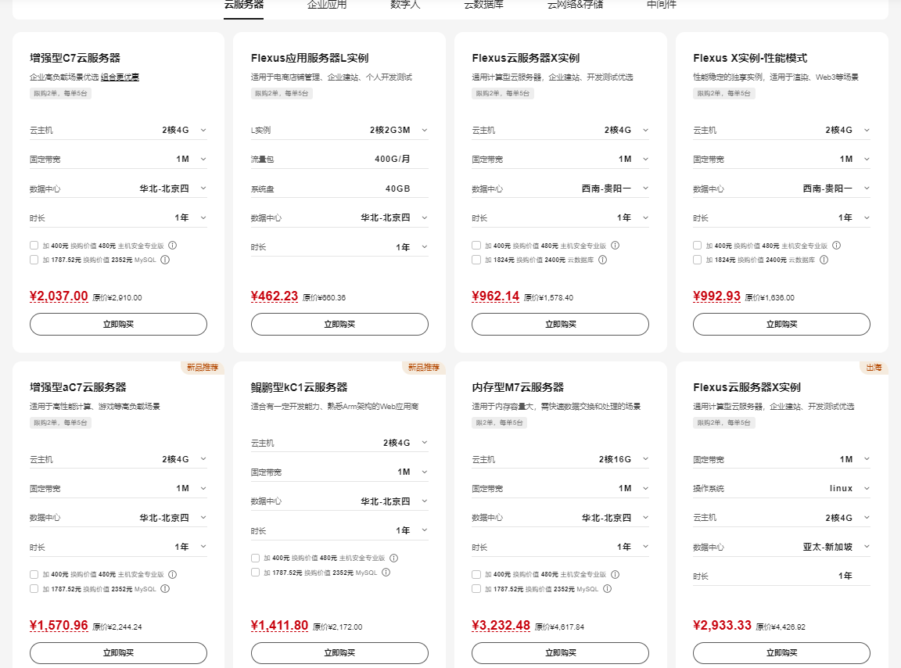
Task: Go to the 中间件 tab
Action: pyautogui.click(x=662, y=5)
